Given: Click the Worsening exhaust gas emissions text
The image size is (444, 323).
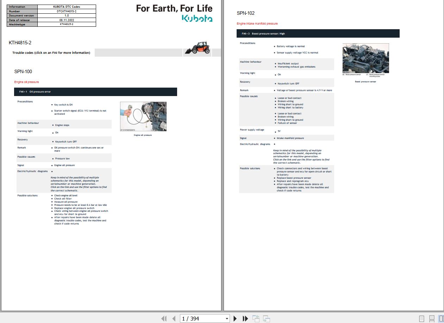Looking at the screenshot, I should pyautogui.click(x=296, y=67).
